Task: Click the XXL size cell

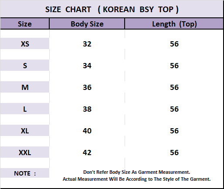Action: (x=25, y=152)
